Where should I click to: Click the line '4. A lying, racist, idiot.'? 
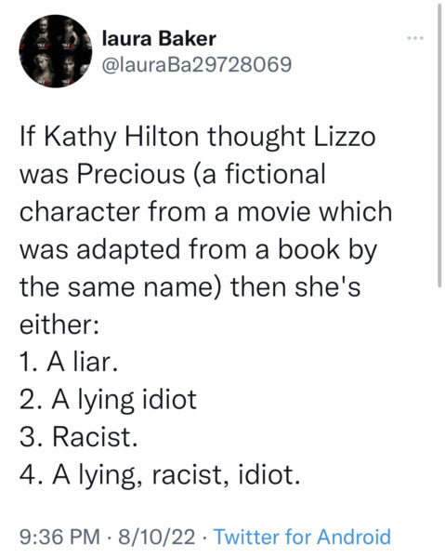[160, 475]
